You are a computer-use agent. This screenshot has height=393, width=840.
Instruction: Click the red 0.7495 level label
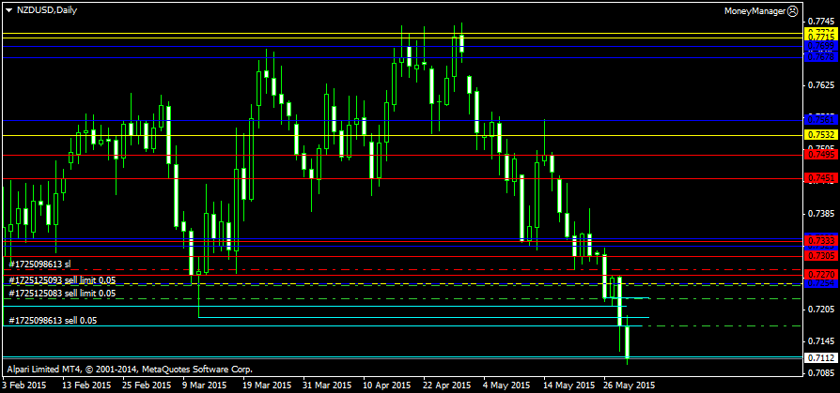(x=819, y=155)
